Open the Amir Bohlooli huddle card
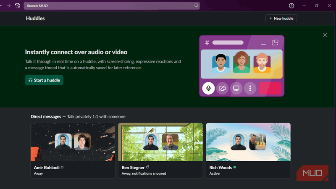 click(73, 150)
